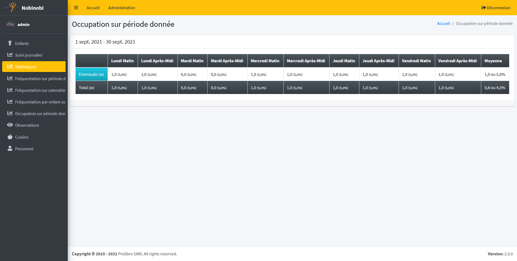This screenshot has width=517, height=261.
Task: Click the Mercredi Après-Midi column header
Action: [x=306, y=61]
